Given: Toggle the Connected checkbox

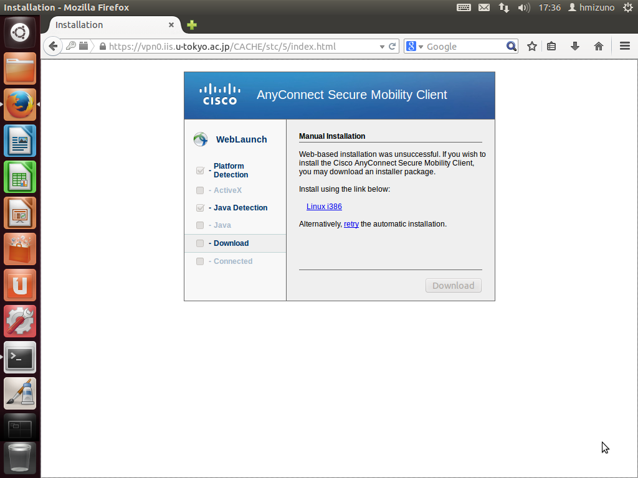Looking at the screenshot, I should pyautogui.click(x=200, y=261).
